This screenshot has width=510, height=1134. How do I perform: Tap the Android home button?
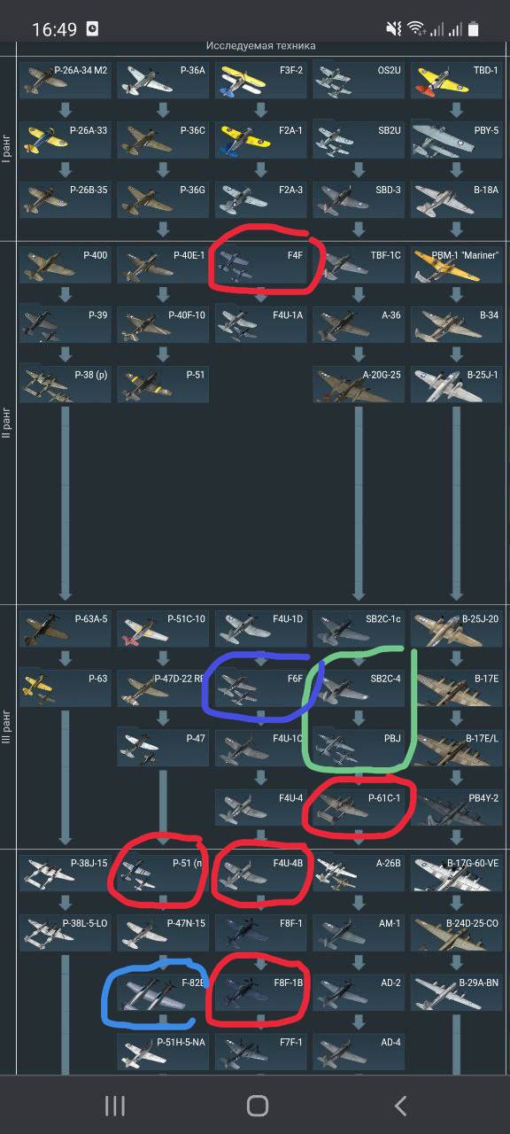coord(257,1105)
